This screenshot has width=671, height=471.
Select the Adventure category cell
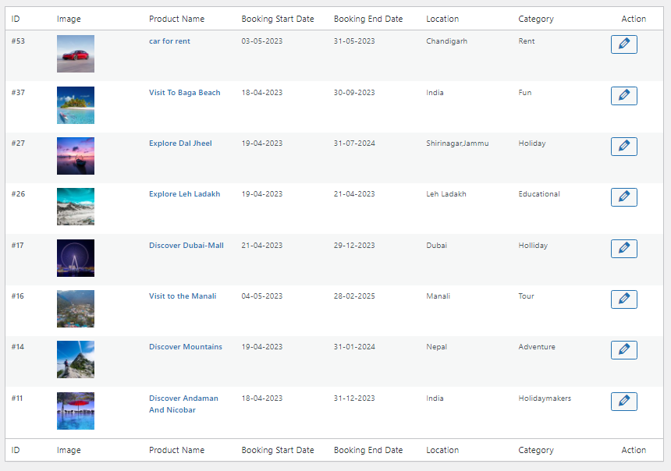pos(537,346)
